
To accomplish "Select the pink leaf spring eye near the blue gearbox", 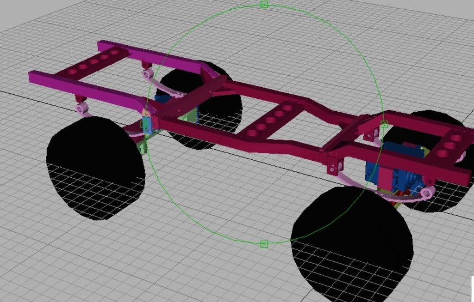I will (427, 193).
